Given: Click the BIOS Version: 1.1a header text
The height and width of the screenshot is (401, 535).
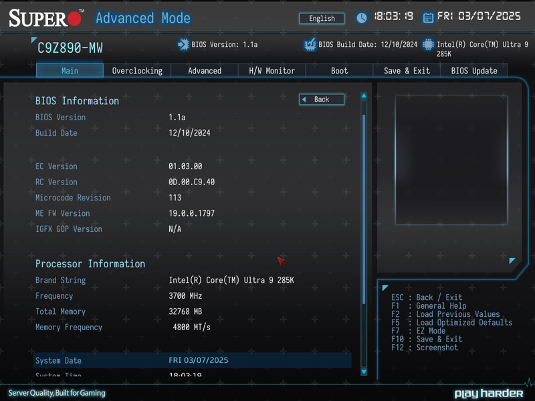Looking at the screenshot, I should coord(225,45).
